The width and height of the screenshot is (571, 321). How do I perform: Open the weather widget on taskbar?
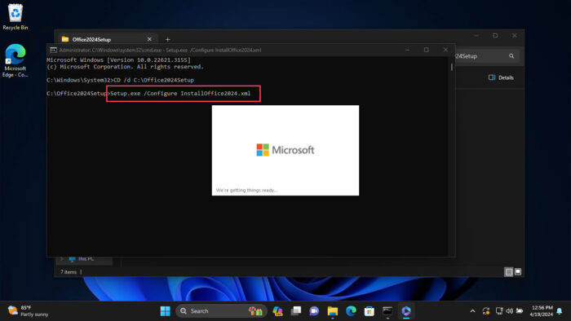(x=28, y=311)
